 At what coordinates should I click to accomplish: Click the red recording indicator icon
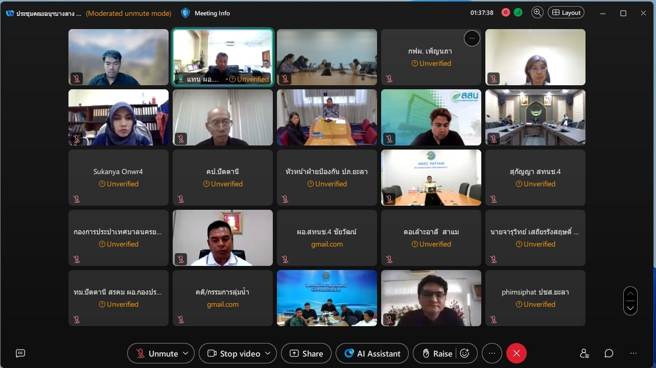tap(506, 13)
